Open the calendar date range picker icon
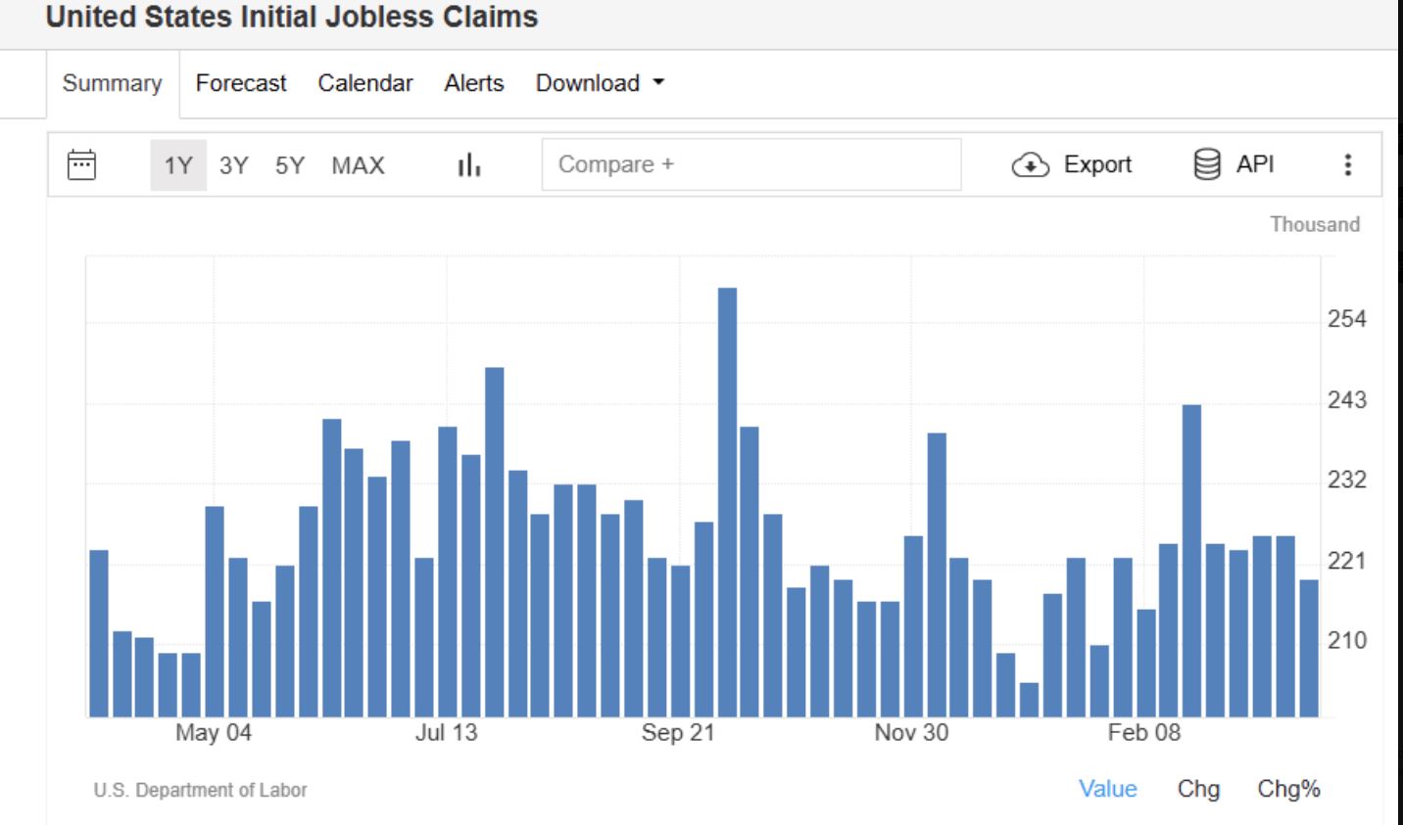Screen dimensions: 1403x825 point(81,164)
